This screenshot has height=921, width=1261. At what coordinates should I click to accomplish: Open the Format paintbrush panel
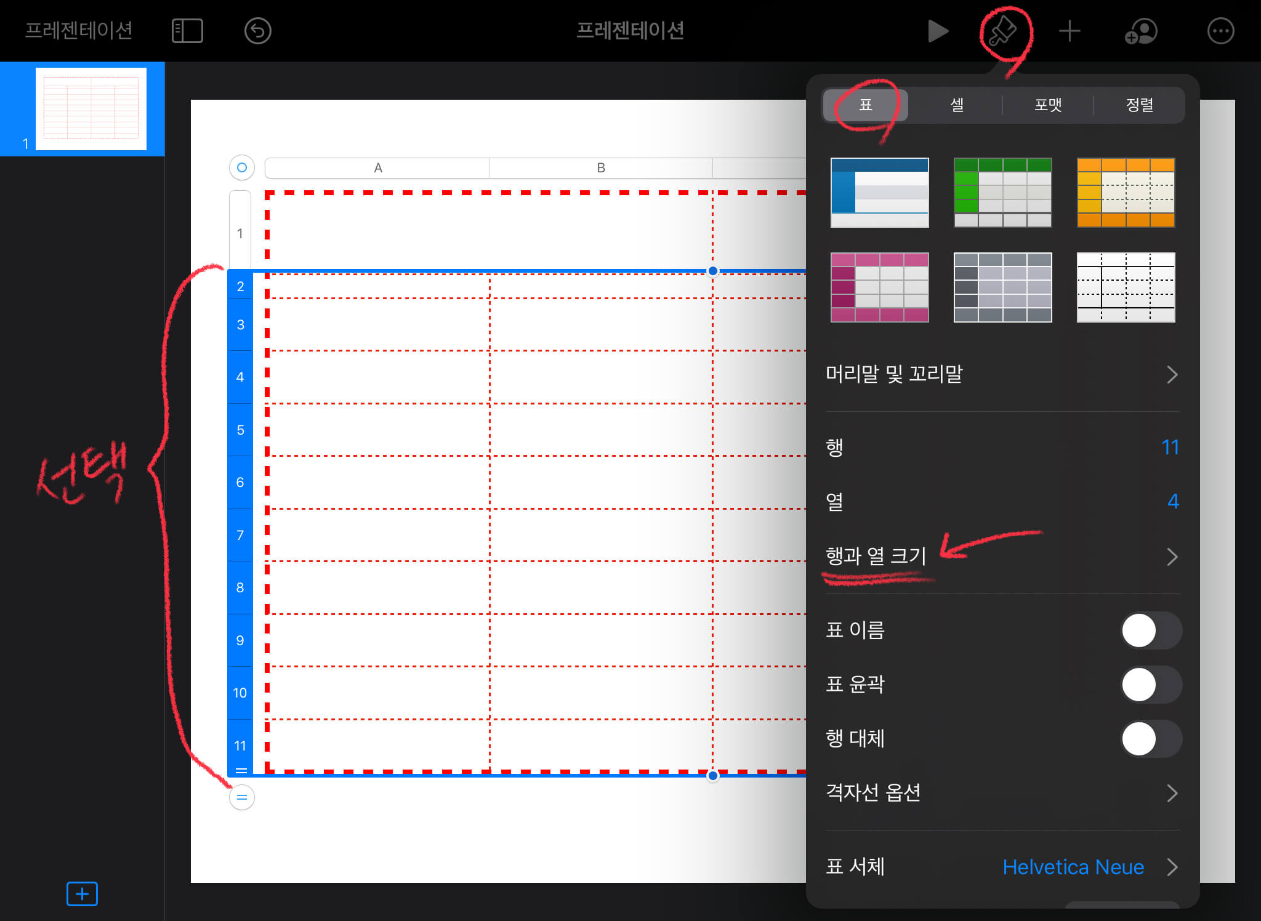pyautogui.click(x=1002, y=31)
